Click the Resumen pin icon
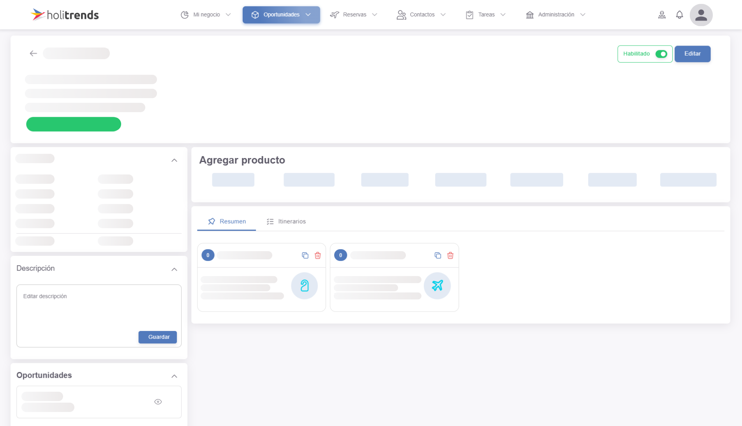 click(x=211, y=221)
